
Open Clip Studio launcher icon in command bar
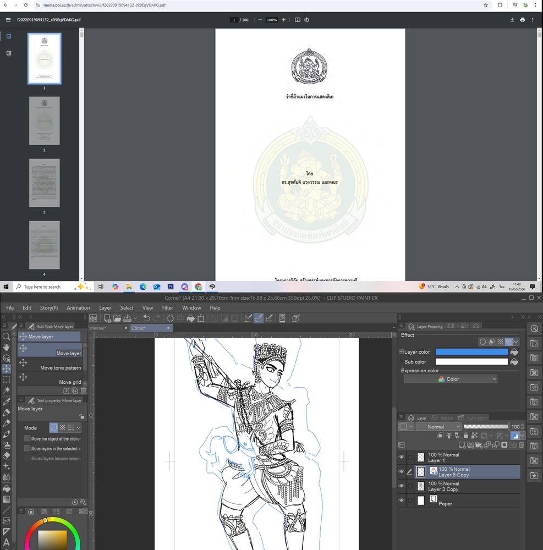(94, 318)
